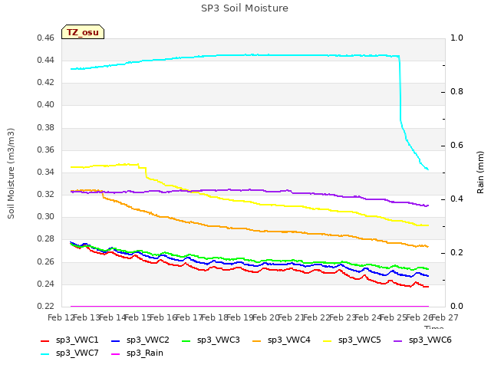This screenshot has width=491, height=368.
Task: Click the sp3_Rain magenta legend swatch
Action: pyautogui.click(x=116, y=354)
